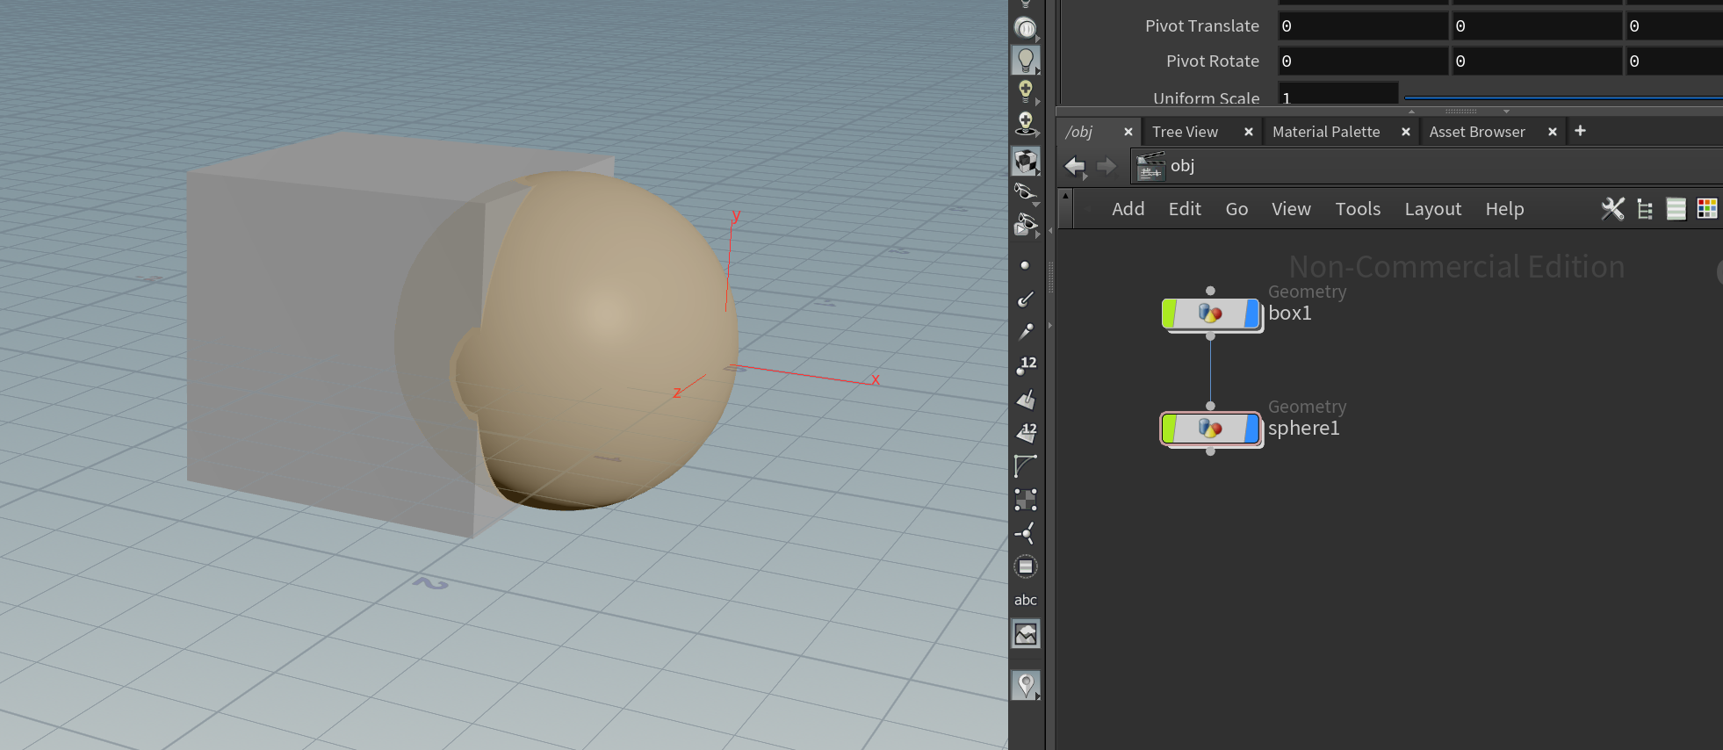
Task: Click the sphere1 geometry node icon
Action: 1210,429
